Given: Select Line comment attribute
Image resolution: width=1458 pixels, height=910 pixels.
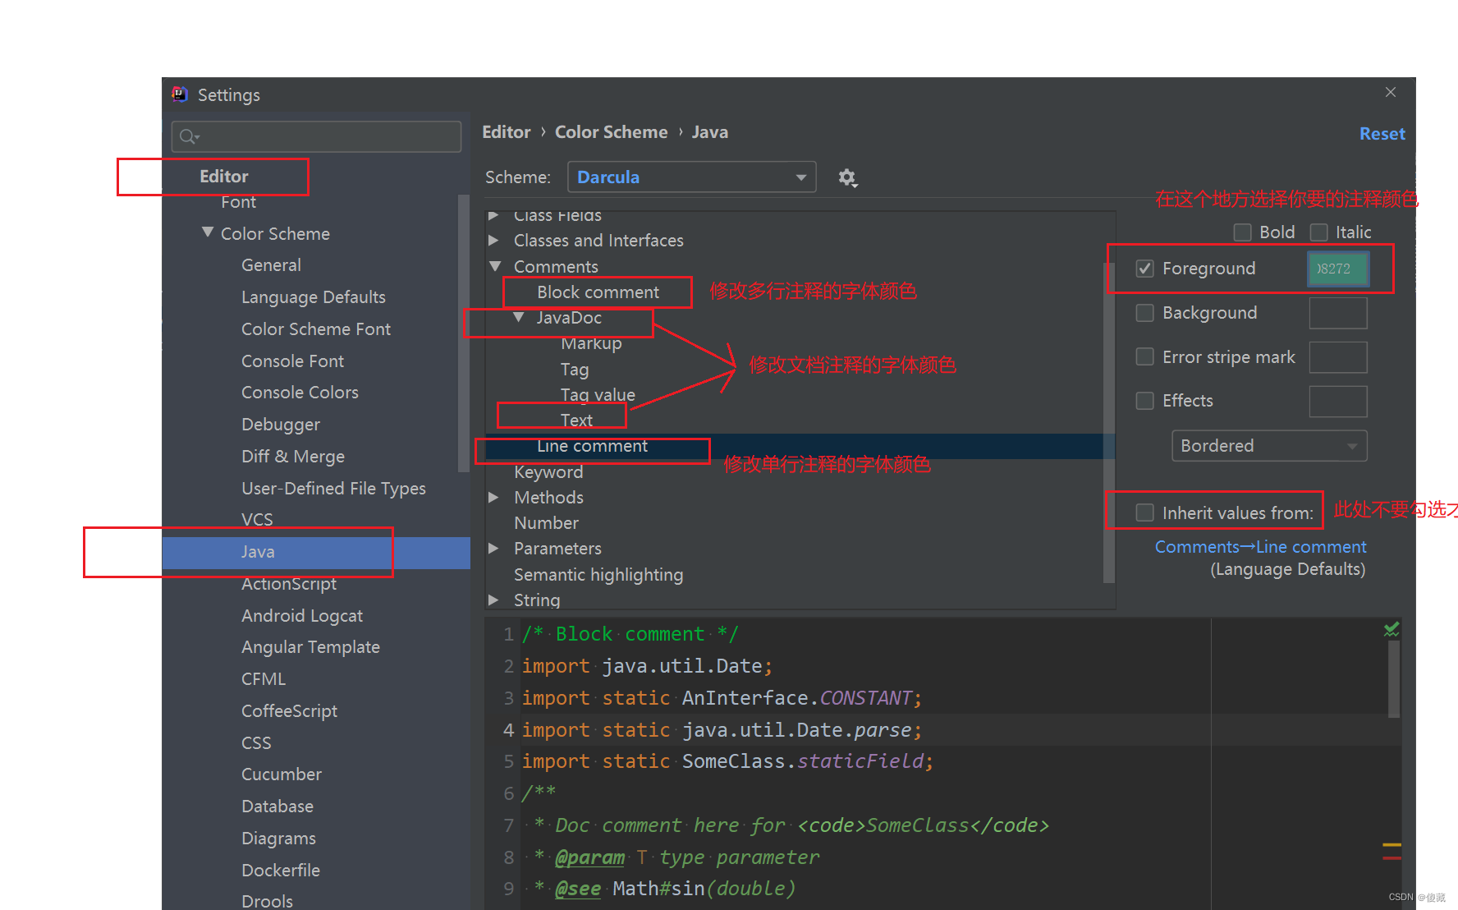Looking at the screenshot, I should 592,446.
